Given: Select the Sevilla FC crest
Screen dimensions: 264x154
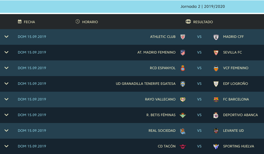Looking at the screenshot, I should [x=216, y=53].
